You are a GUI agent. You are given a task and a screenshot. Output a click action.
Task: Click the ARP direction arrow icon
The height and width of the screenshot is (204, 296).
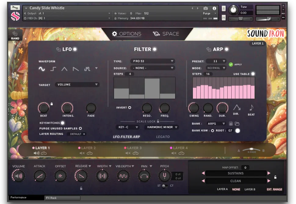tap(237, 107)
